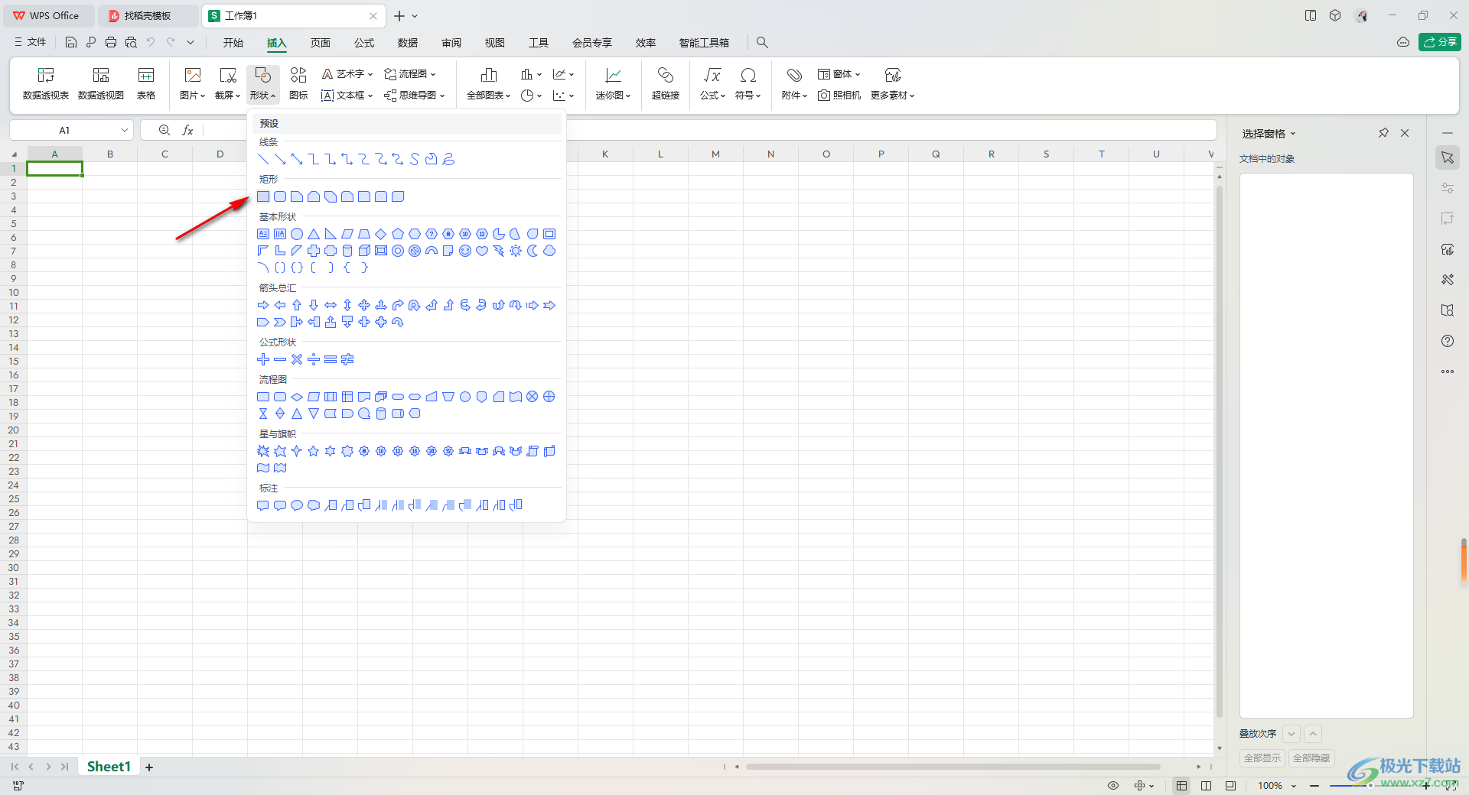Insert the diamond from 基本形状
The height and width of the screenshot is (795, 1469).
click(381, 234)
